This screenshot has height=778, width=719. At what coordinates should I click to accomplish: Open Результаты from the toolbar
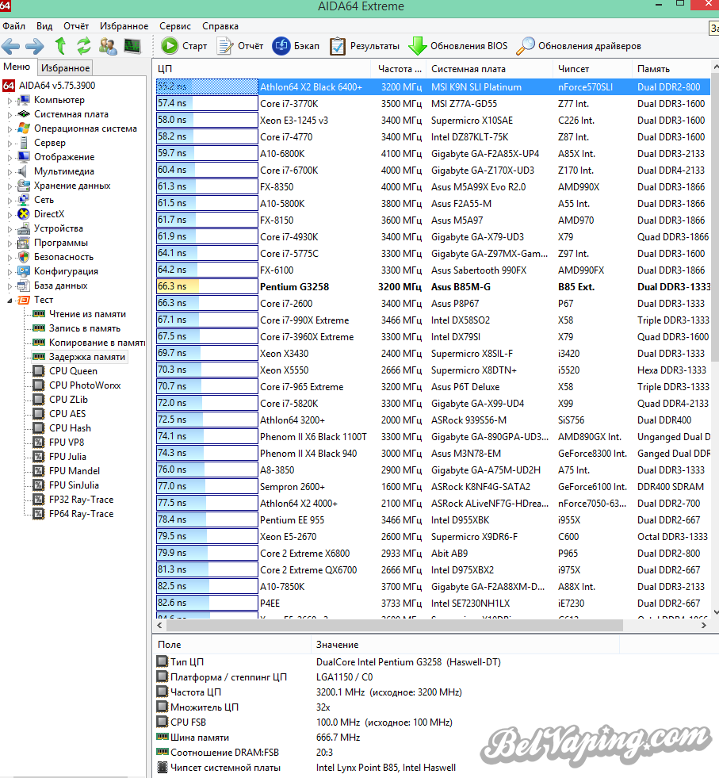[365, 46]
